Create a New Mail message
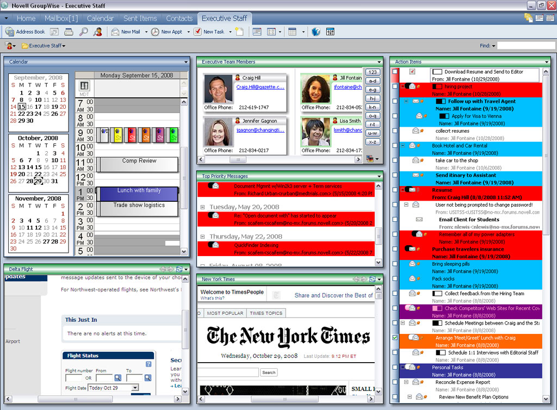This screenshot has width=557, height=410. click(126, 32)
